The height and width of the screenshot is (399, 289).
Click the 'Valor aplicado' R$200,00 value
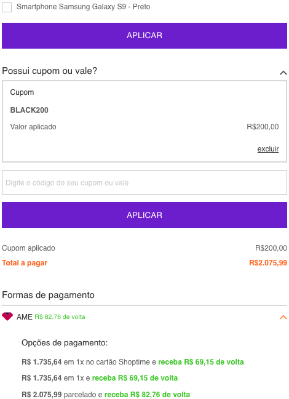click(263, 127)
